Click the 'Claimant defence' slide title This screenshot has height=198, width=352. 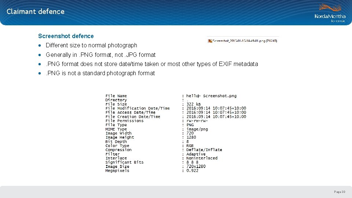[36, 11]
